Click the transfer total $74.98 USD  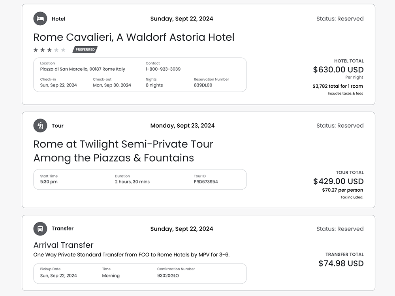341,264
